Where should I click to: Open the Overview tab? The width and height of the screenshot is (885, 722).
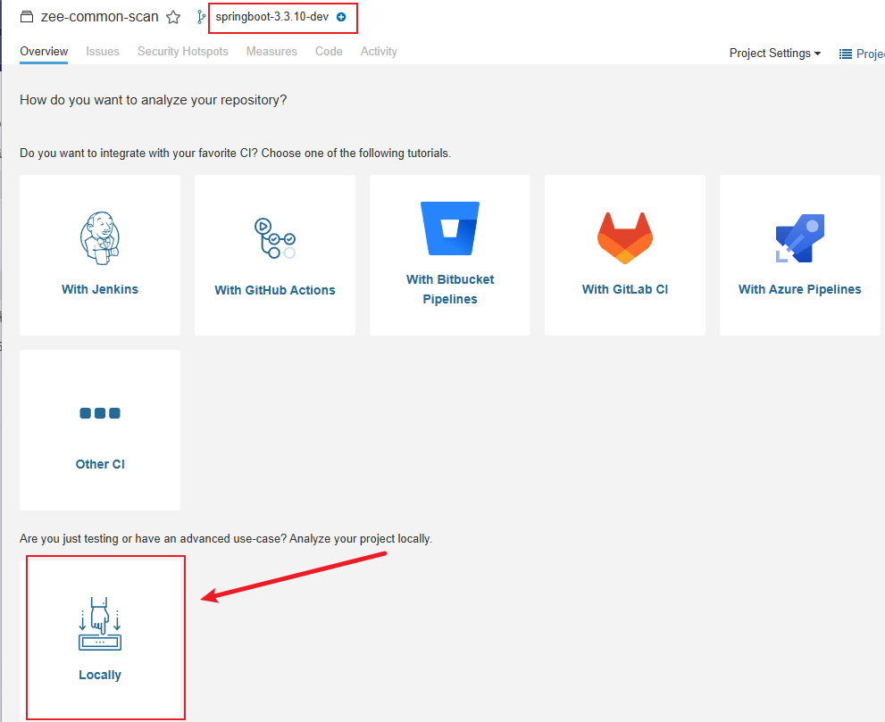point(44,52)
